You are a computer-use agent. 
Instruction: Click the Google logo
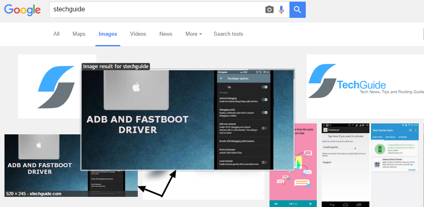coord(22,10)
